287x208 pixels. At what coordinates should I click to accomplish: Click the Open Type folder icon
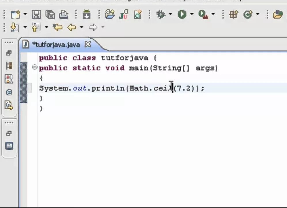pos(278,14)
